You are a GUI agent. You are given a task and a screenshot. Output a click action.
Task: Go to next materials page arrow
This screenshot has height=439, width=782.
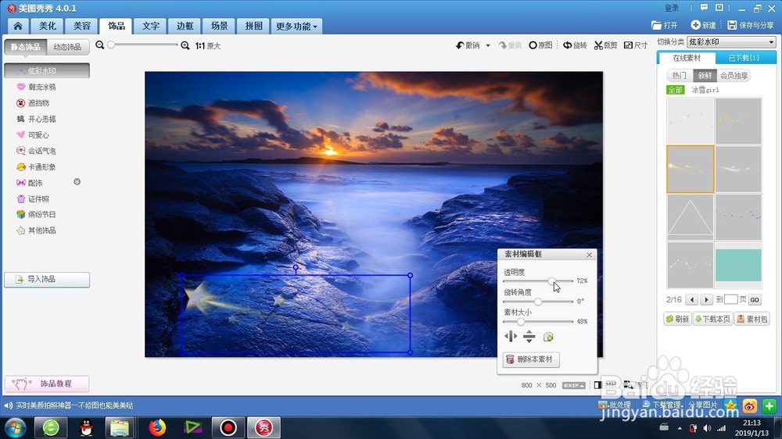[705, 299]
